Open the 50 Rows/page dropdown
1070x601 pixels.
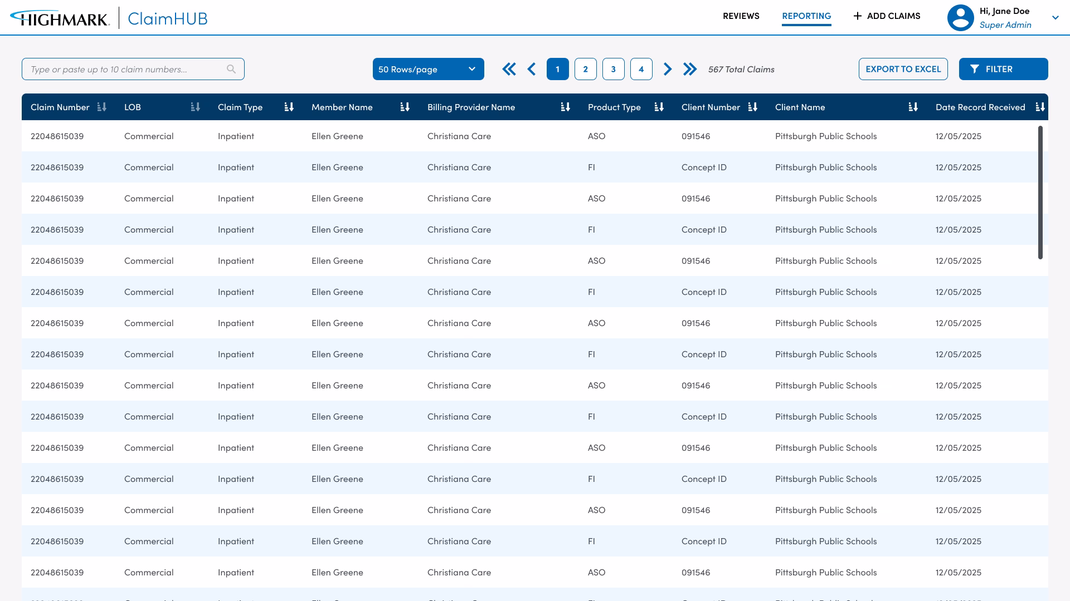[x=428, y=69]
